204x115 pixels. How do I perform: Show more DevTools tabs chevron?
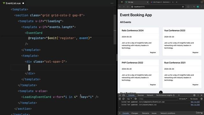pyautogui.click(x=179, y=95)
